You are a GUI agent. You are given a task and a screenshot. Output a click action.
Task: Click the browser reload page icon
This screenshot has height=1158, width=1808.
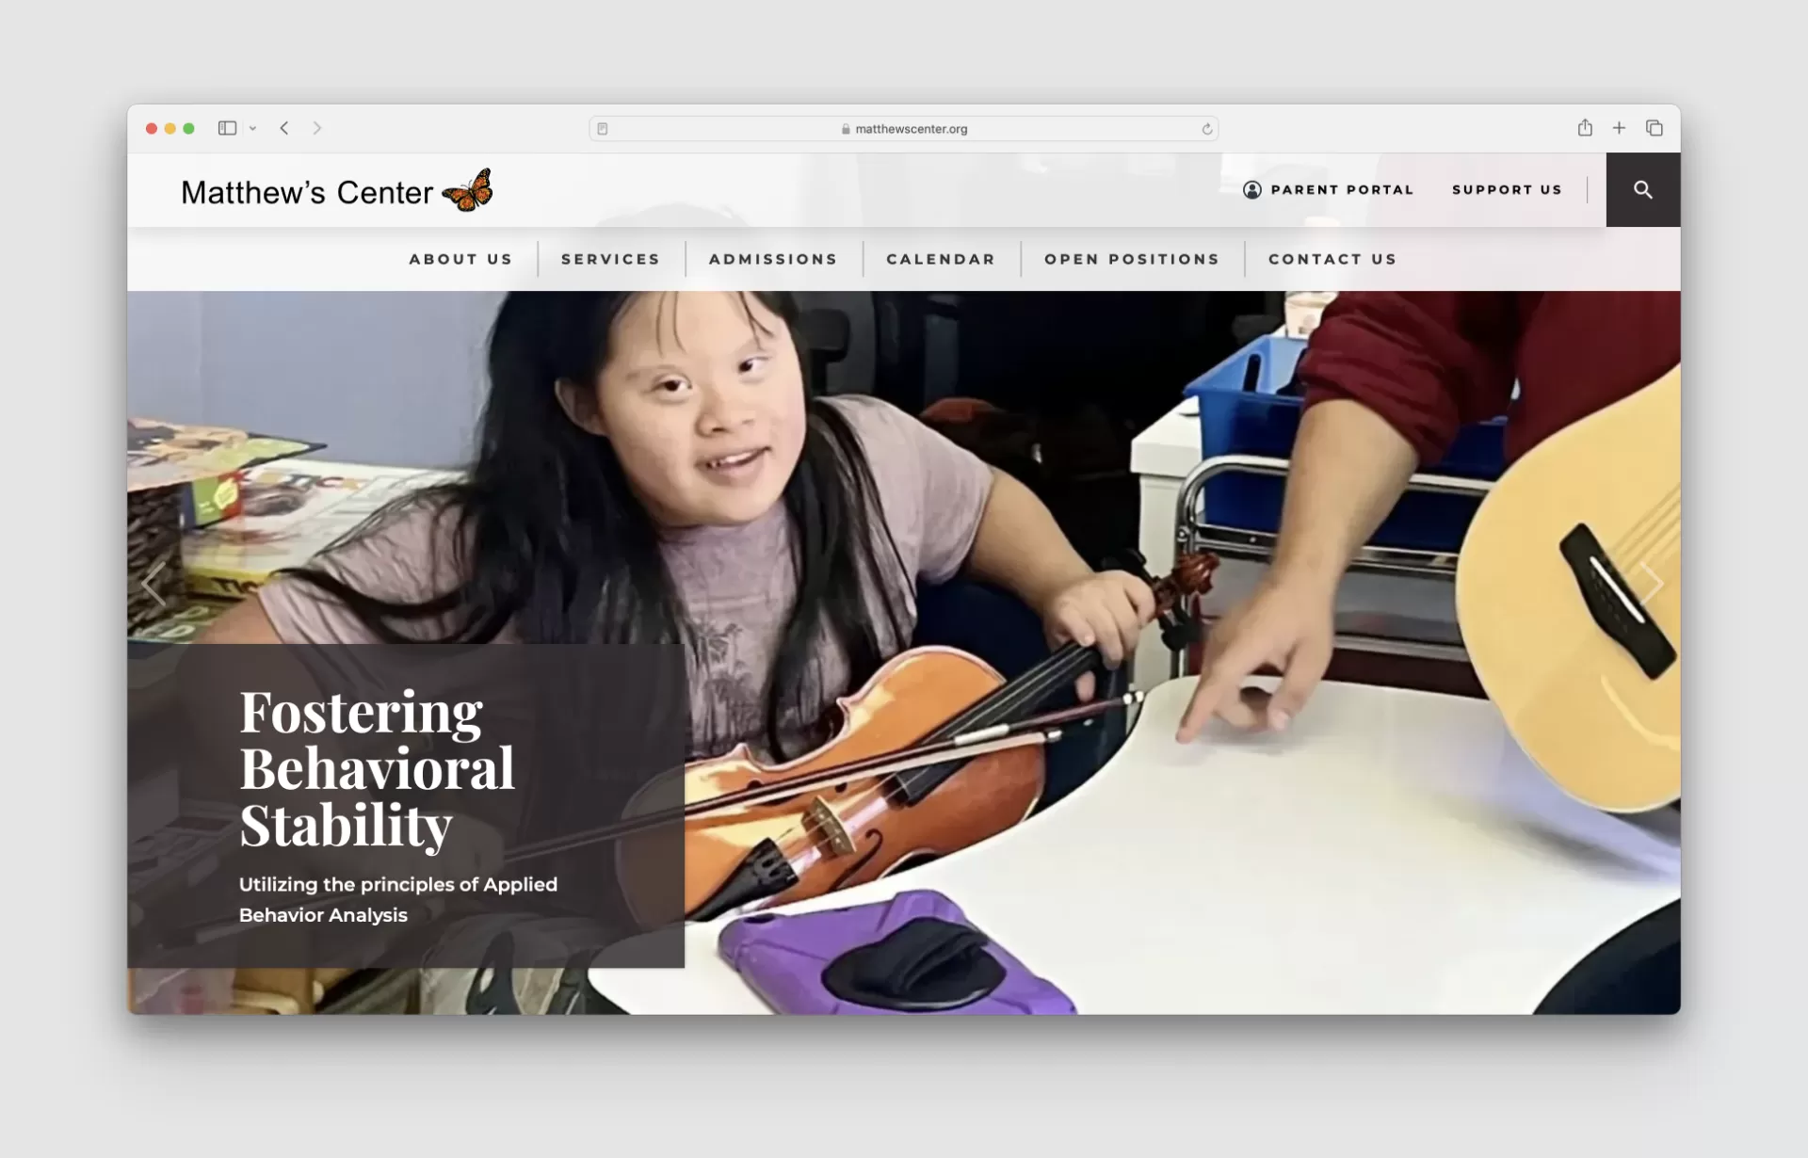[x=1207, y=128]
